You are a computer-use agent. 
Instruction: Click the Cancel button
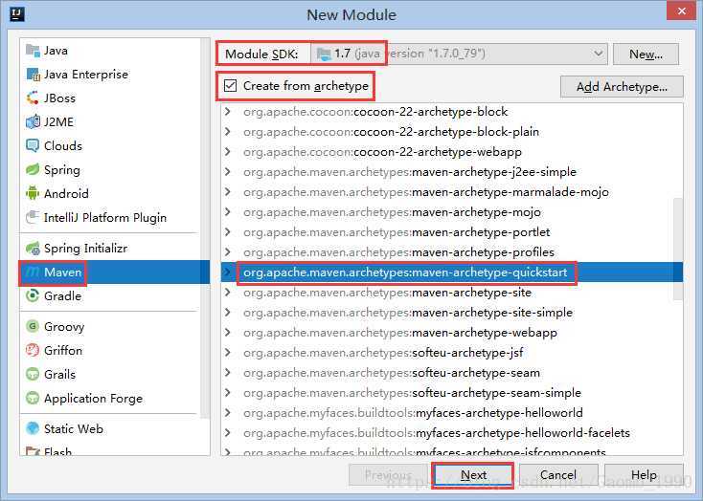click(x=558, y=474)
